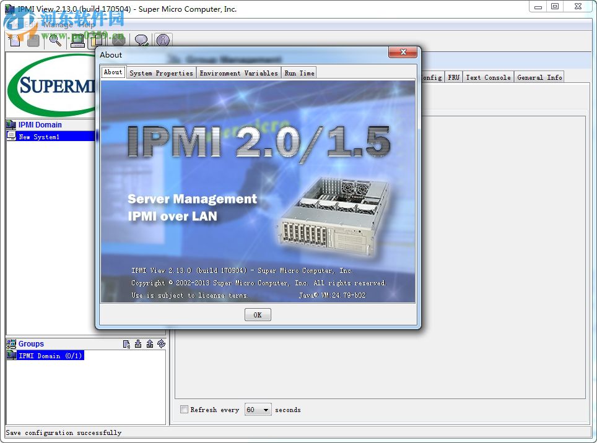Open the Search/Discover tool icon
This screenshot has width=597, height=443.
(55, 40)
